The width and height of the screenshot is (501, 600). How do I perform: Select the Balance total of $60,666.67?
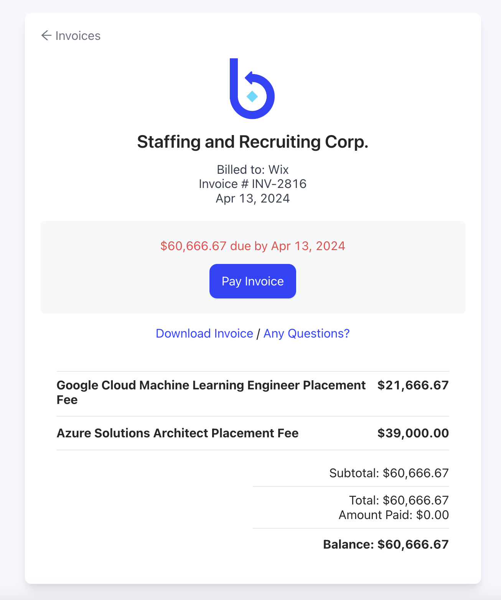tap(386, 544)
